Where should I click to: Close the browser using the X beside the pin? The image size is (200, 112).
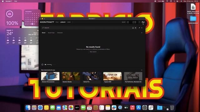click(142, 28)
